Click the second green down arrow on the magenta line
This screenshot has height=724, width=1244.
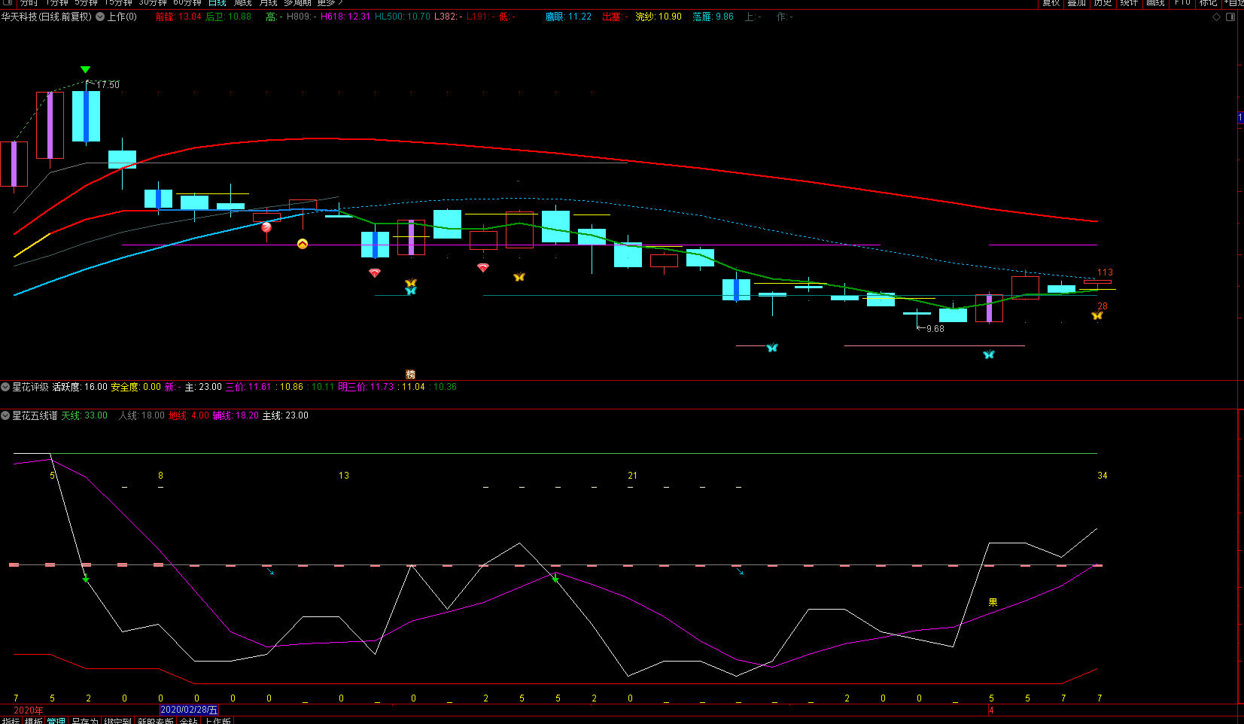tap(555, 578)
